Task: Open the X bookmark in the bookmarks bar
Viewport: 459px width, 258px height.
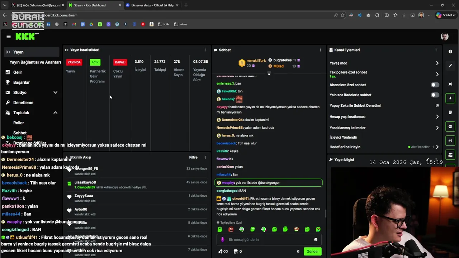Action: [x=5, y=24]
